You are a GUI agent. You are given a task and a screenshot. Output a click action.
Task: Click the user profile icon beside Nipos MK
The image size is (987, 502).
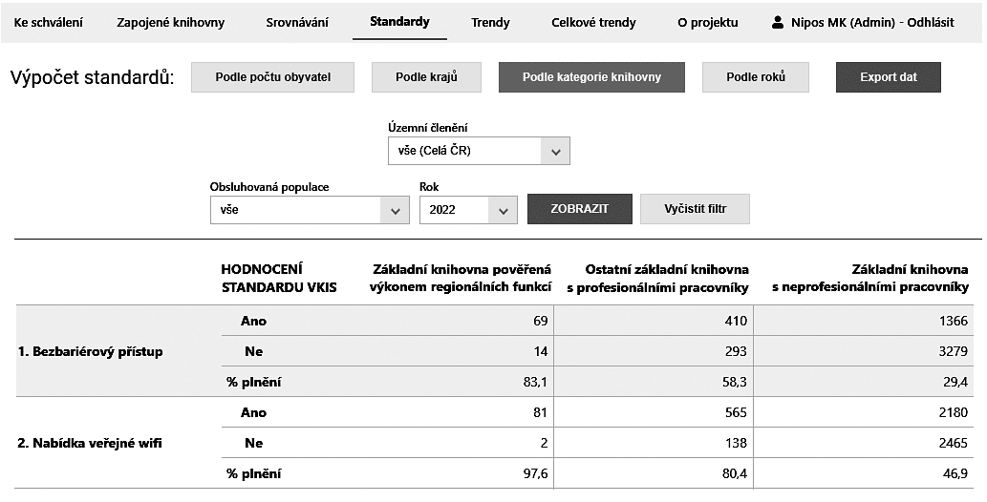pyautogui.click(x=778, y=23)
